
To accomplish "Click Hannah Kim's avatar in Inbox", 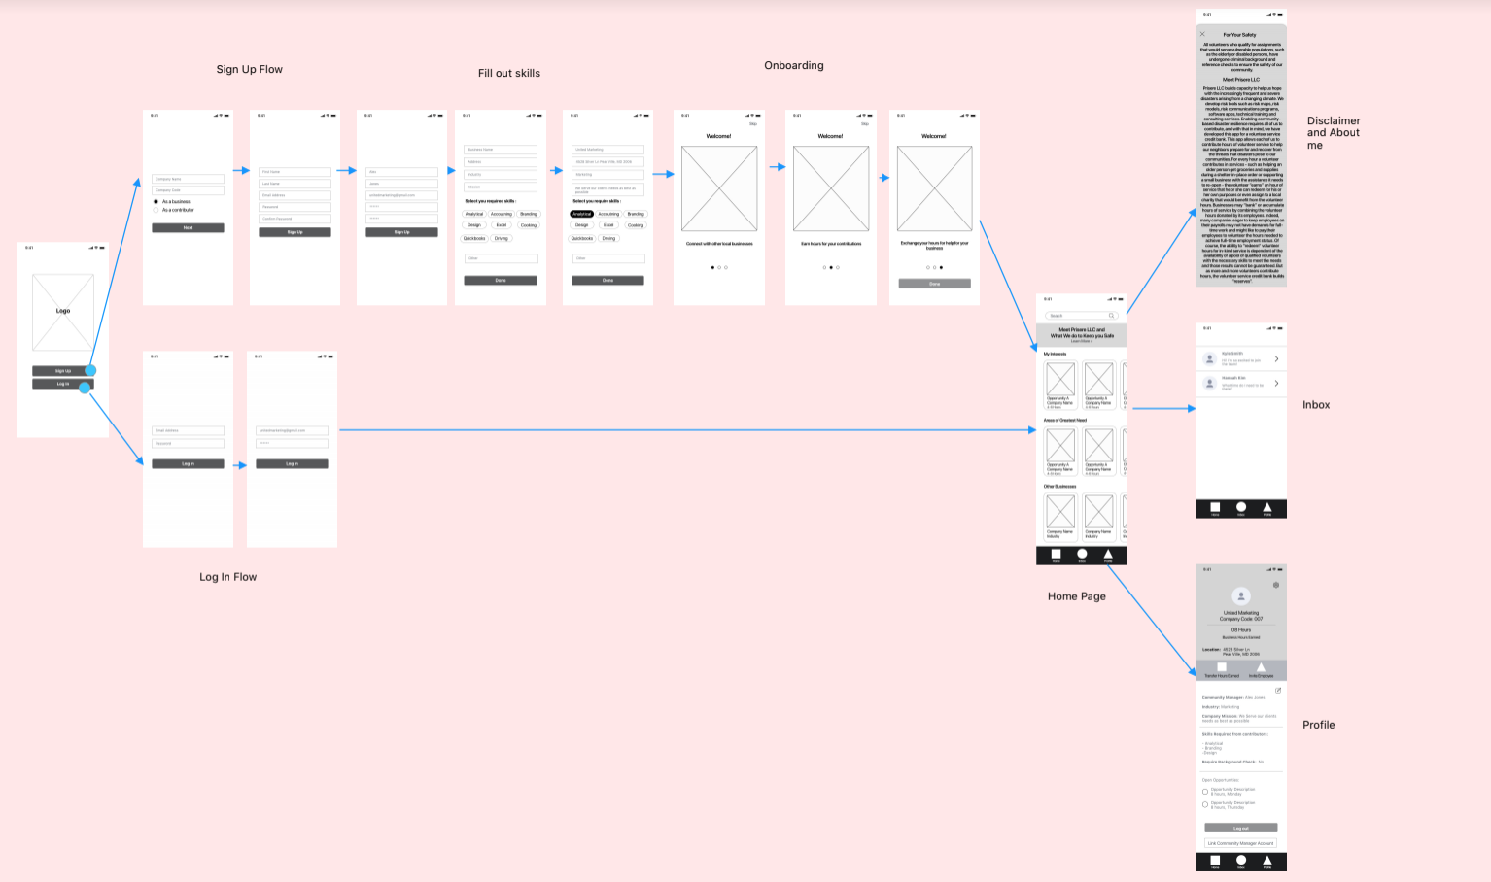I will pyautogui.click(x=1210, y=383).
